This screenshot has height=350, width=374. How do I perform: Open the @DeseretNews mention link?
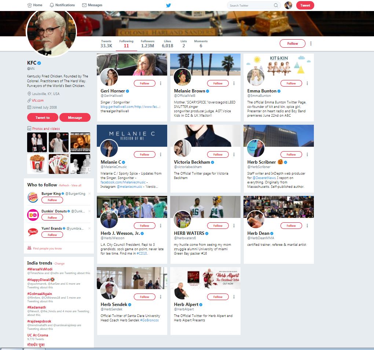tap(264, 178)
